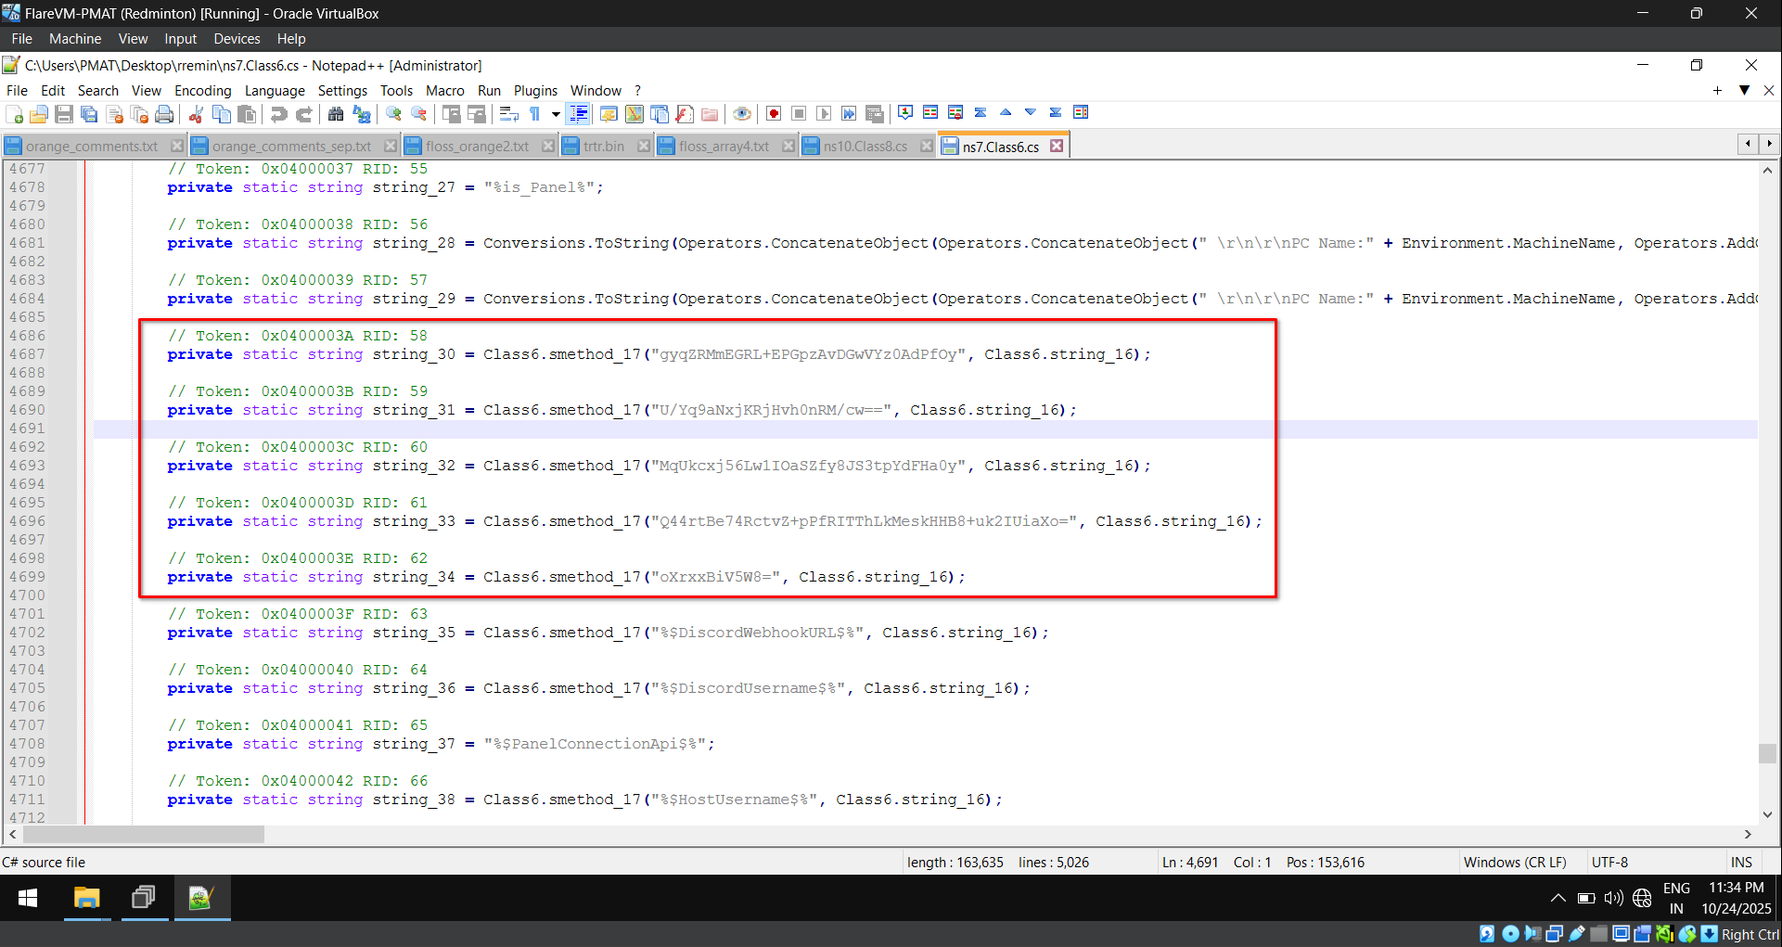Toggle the indent guide toolbar button
1782x947 pixels.
(x=578, y=114)
